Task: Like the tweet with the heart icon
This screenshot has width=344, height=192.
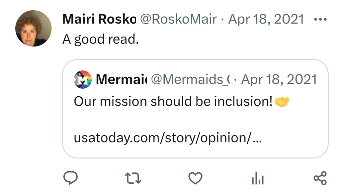Action: (x=195, y=178)
